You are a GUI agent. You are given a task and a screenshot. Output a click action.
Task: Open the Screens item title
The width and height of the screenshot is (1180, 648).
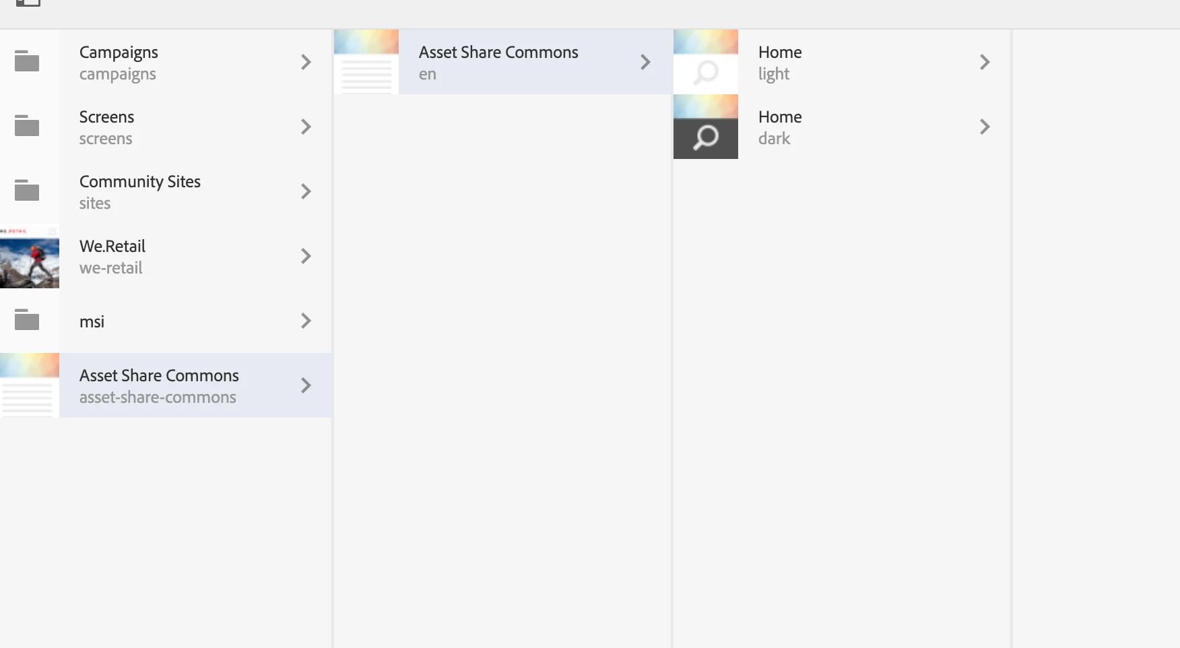coord(106,117)
